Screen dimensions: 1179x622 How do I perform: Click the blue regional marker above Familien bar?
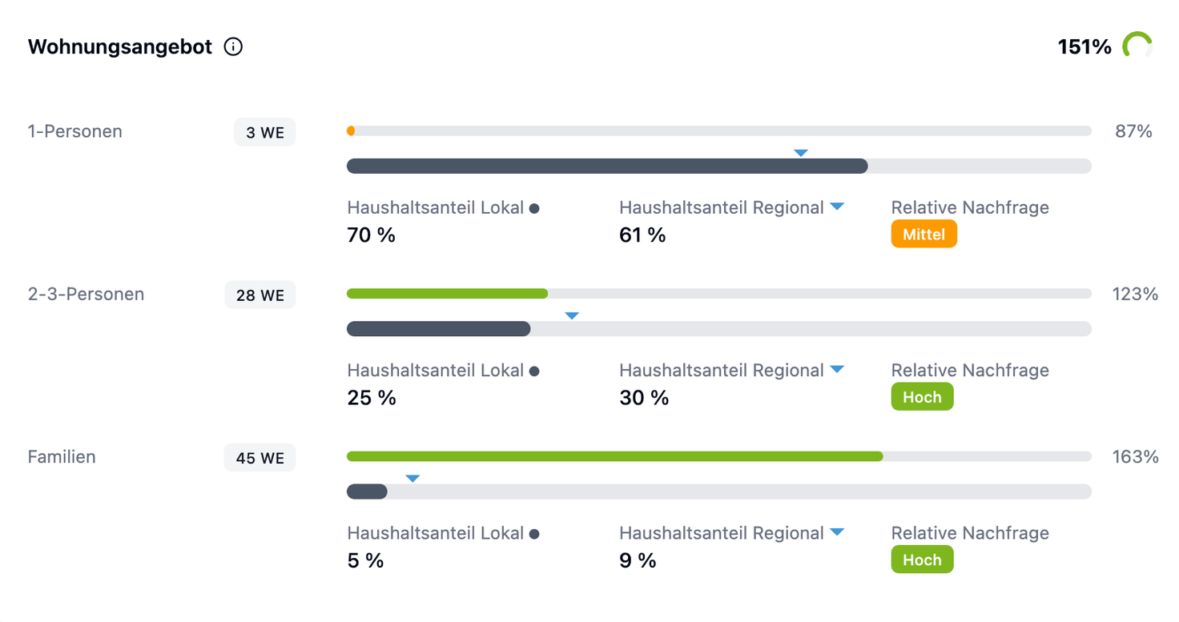tap(412, 478)
